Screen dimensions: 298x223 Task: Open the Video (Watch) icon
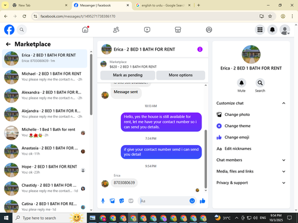click(x=147, y=30)
